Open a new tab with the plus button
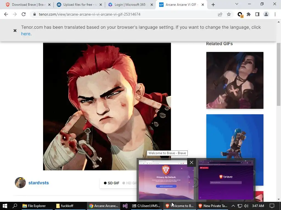Viewport: 281px width, 210px height. click(213, 5)
